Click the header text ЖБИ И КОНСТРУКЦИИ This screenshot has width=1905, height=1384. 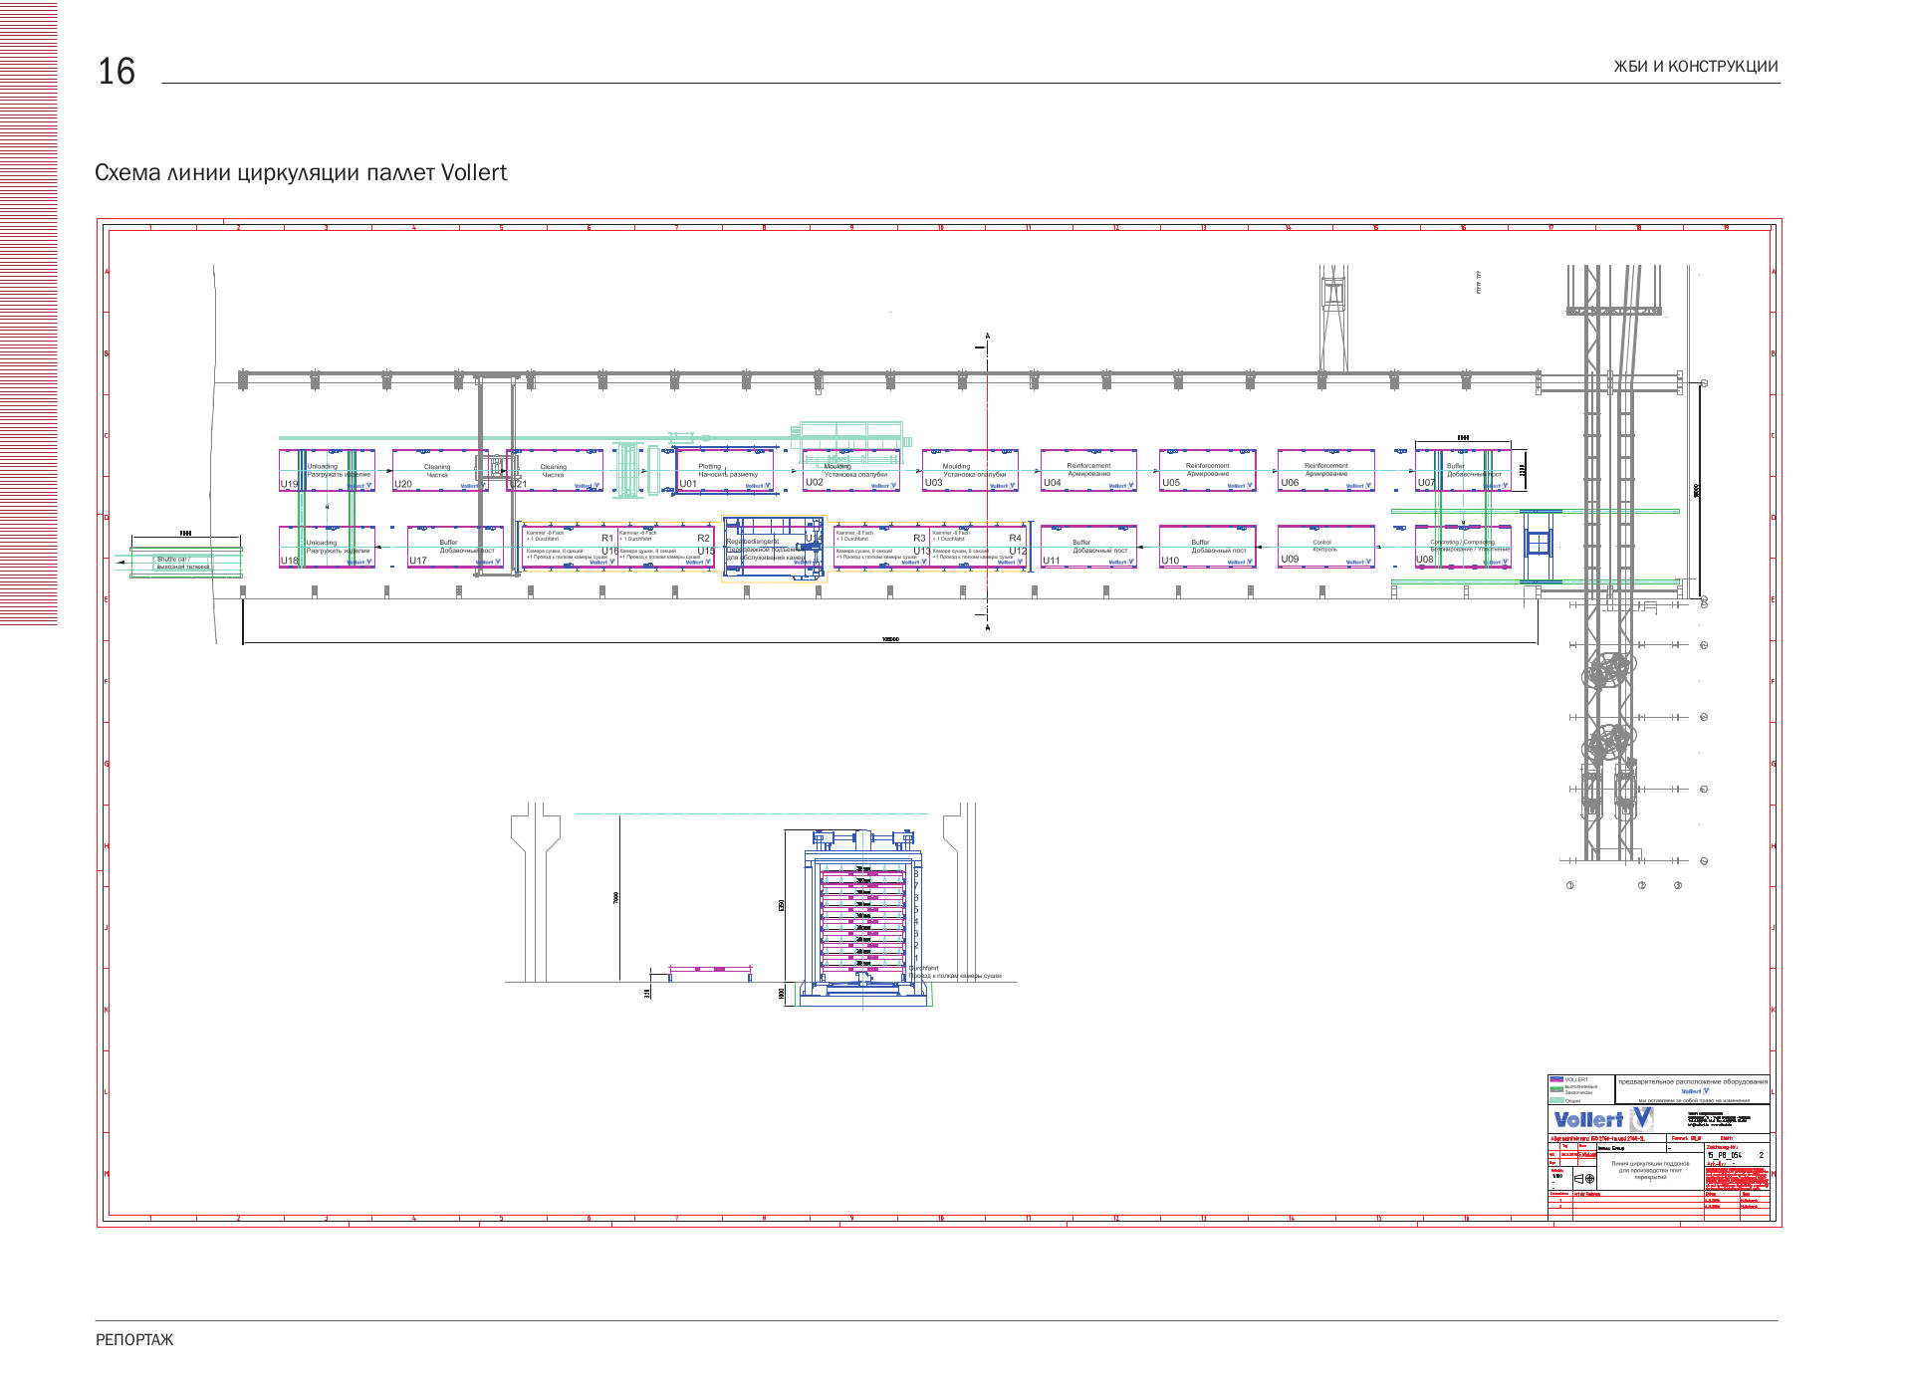tap(1695, 67)
